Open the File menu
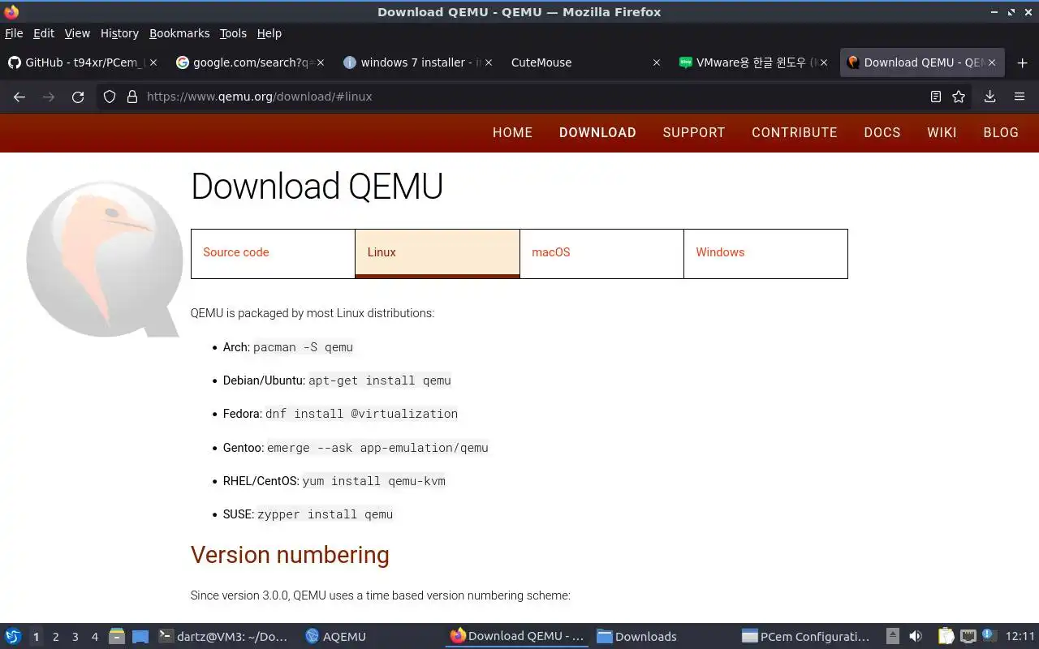1039x649 pixels. coord(14,33)
